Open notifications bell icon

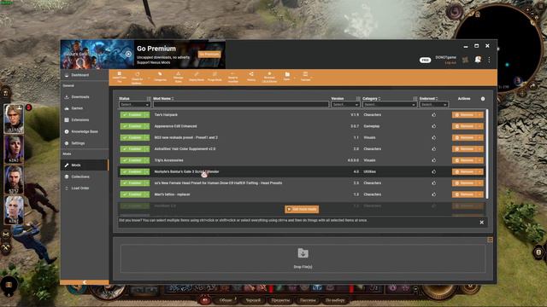click(x=478, y=60)
